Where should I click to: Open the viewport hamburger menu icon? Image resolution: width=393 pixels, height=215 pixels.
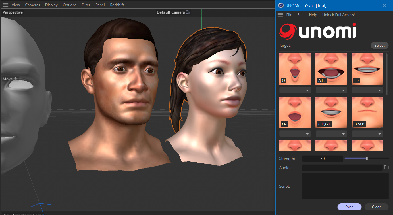(5, 5)
